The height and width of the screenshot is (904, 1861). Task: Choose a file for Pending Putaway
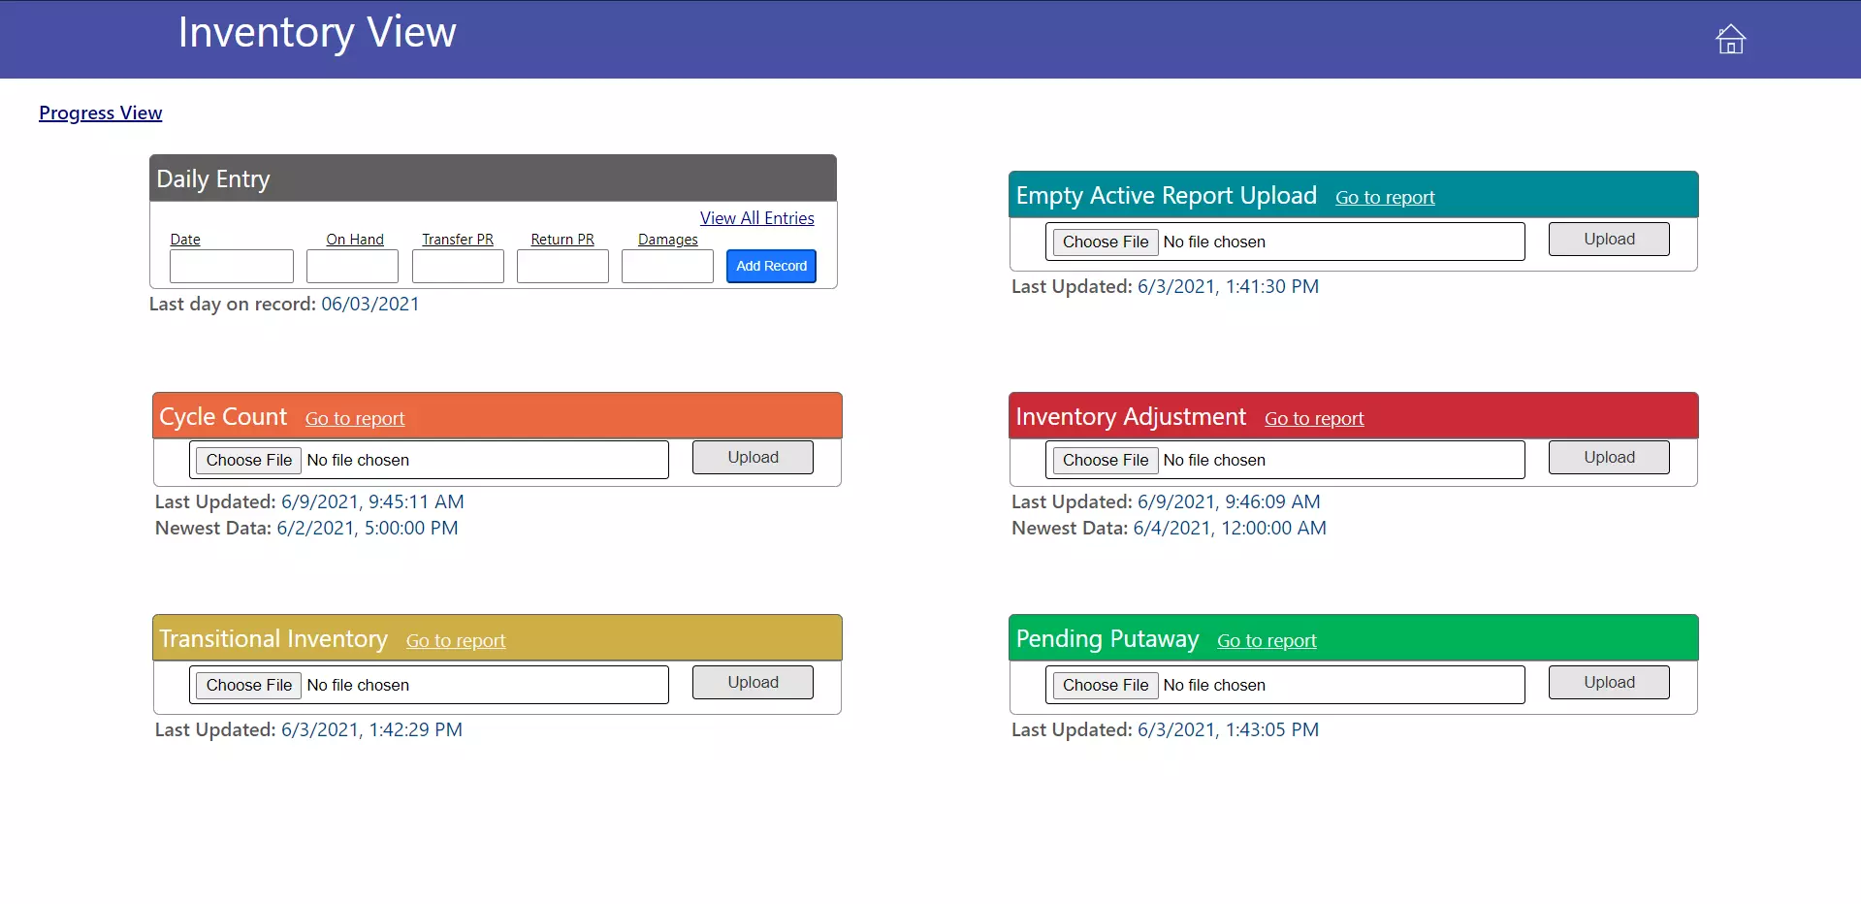[1105, 686]
